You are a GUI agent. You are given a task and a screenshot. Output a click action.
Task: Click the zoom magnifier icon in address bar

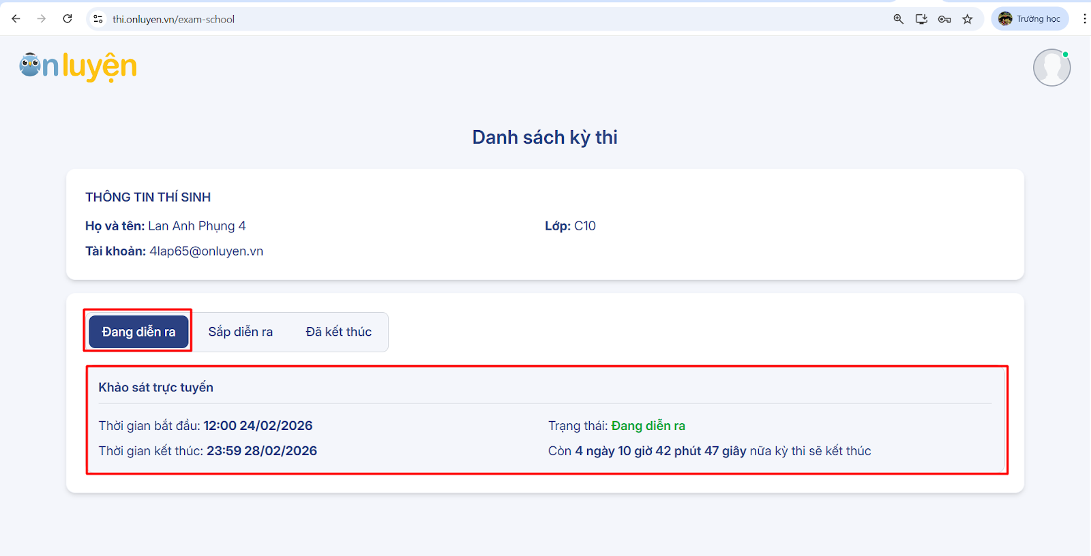pyautogui.click(x=898, y=19)
